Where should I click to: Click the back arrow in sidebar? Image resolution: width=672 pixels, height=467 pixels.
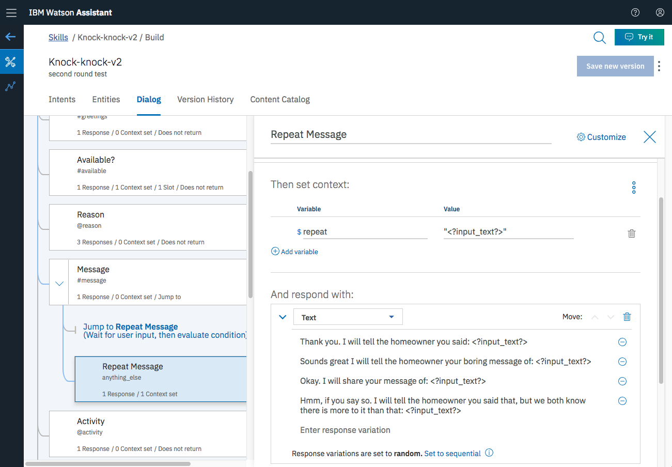point(11,37)
